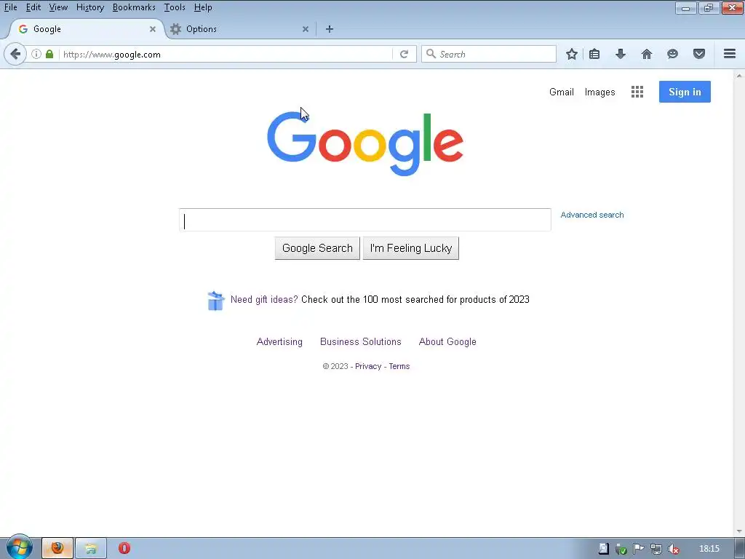Open the Edit menu
745x559 pixels.
pyautogui.click(x=33, y=7)
